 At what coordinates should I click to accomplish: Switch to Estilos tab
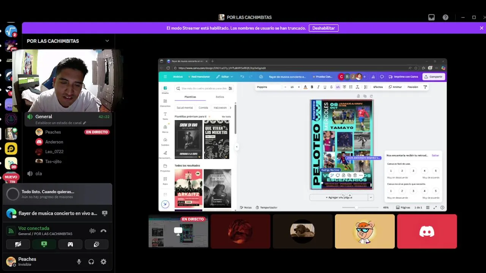coord(220,97)
